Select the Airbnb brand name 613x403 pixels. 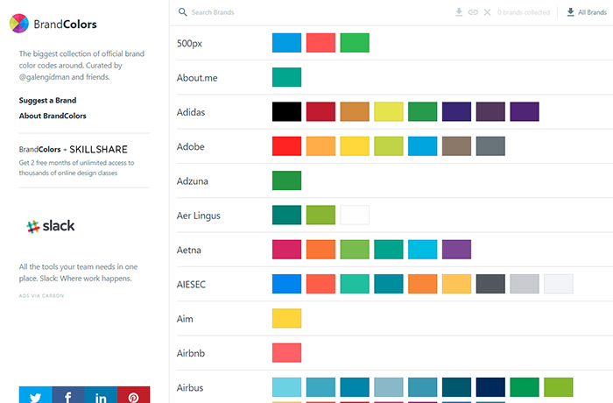tap(191, 353)
